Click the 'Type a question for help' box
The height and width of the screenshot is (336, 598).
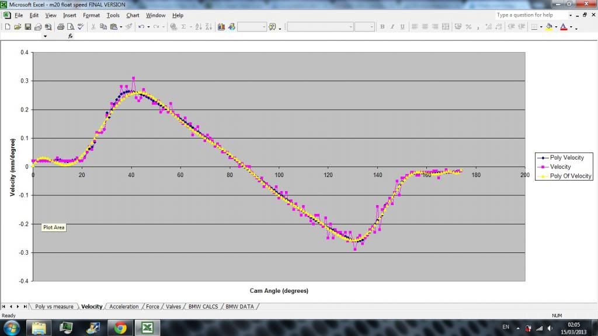point(531,15)
